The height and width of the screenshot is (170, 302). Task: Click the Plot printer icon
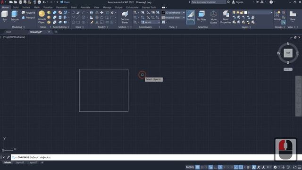click(39, 2)
